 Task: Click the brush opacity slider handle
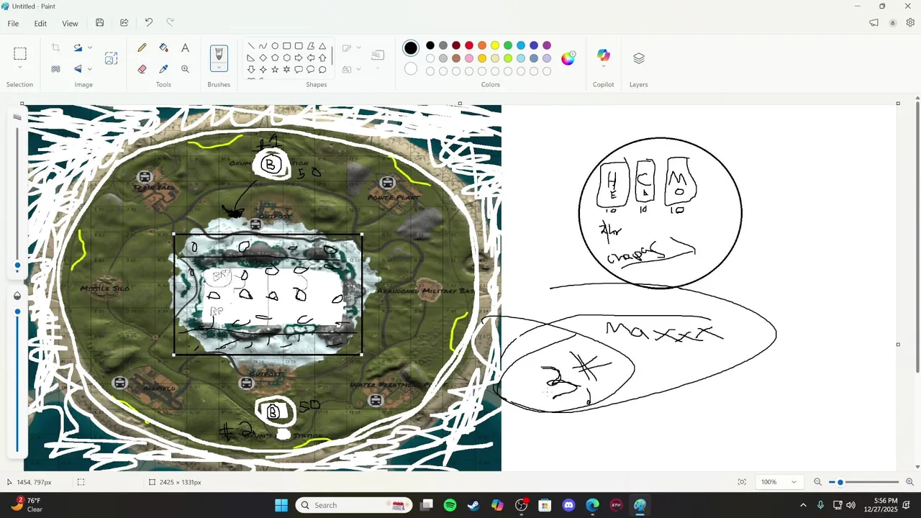click(x=17, y=312)
